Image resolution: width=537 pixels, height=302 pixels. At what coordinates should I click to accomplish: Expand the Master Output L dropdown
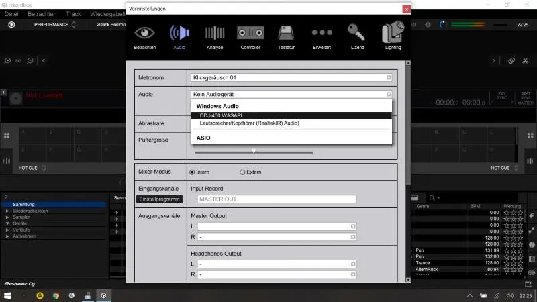click(x=276, y=227)
